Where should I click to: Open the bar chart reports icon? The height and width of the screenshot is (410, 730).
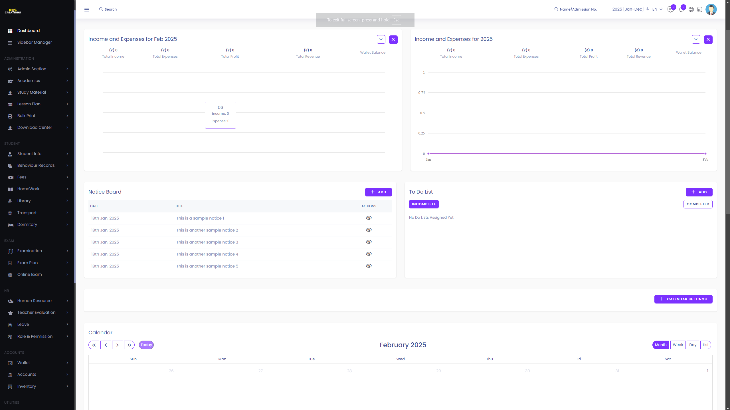point(699,9)
